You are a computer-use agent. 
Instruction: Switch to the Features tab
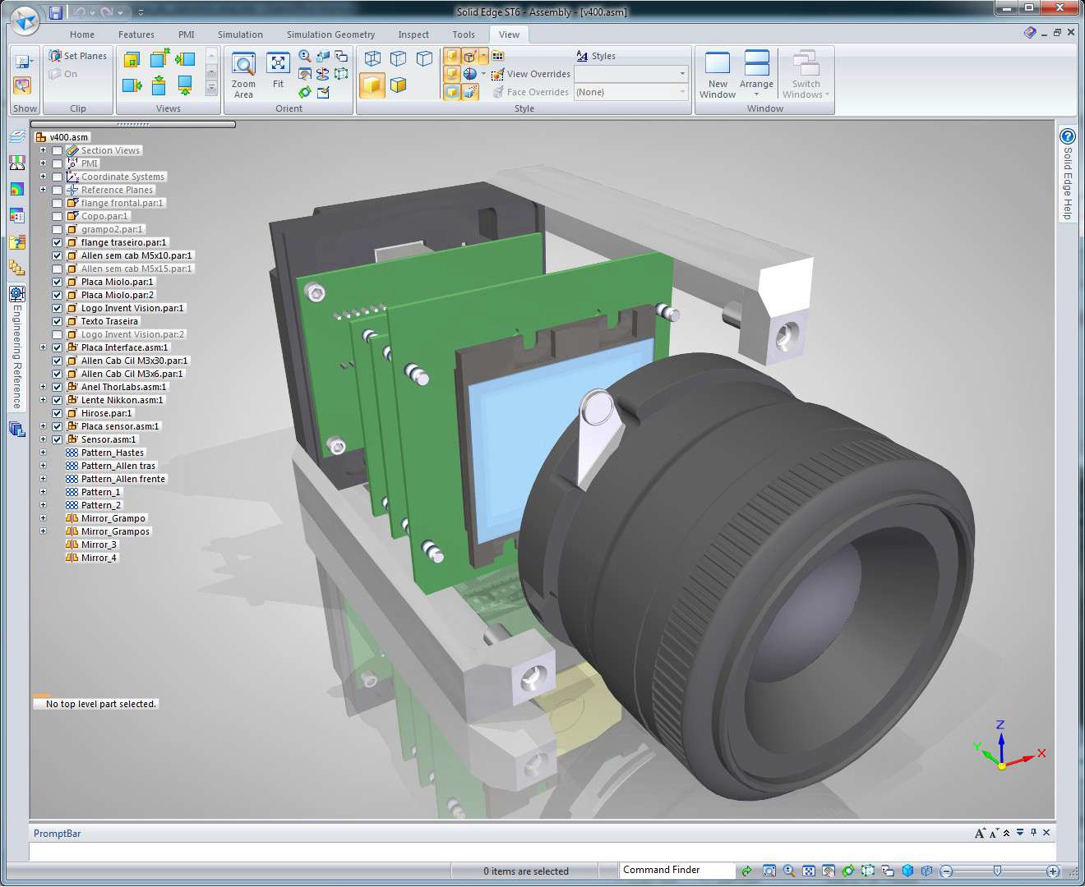(x=136, y=34)
